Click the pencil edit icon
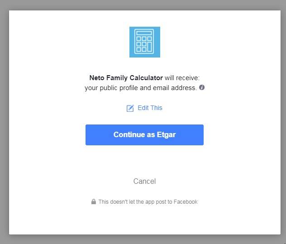The height and width of the screenshot is (244, 286). 130,108
